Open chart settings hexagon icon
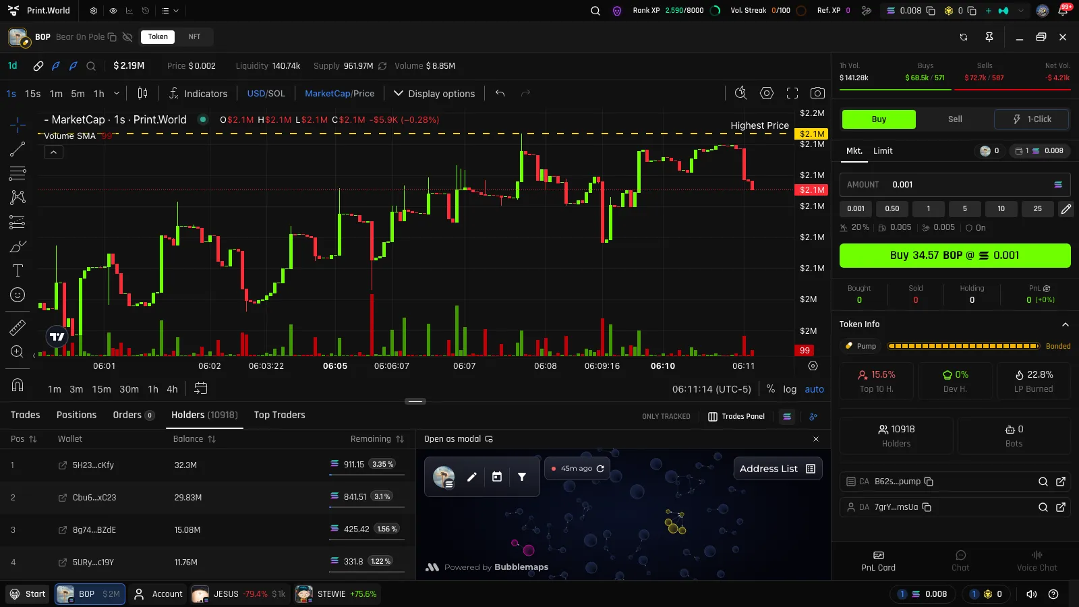 (x=767, y=93)
